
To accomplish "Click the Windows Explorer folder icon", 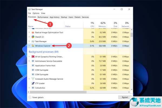I will [x=33, y=46].
